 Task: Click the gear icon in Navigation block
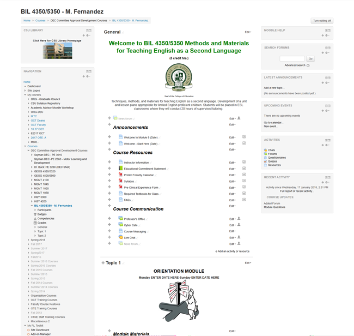pos(88,76)
